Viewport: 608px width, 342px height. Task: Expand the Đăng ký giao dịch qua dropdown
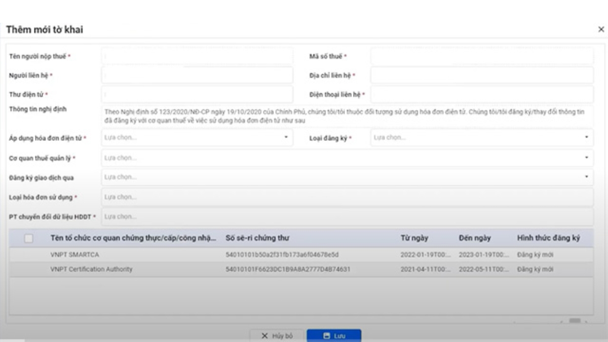[347, 177]
